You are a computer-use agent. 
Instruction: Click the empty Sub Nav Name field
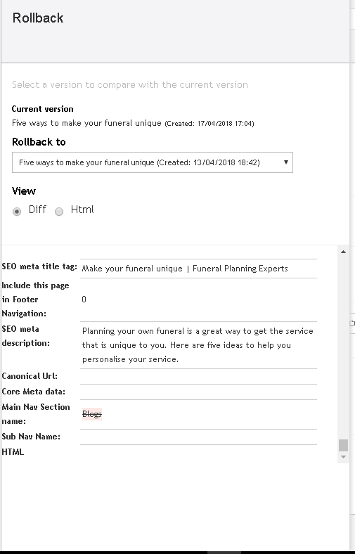tap(198, 437)
